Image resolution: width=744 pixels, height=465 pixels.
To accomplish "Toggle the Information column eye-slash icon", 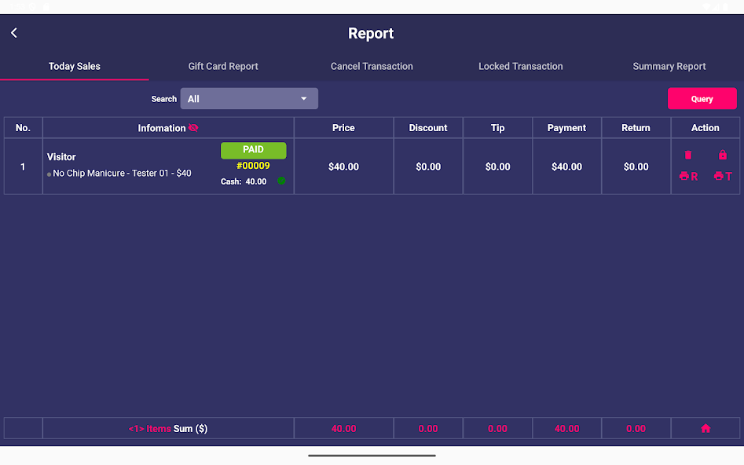I will pos(193,128).
